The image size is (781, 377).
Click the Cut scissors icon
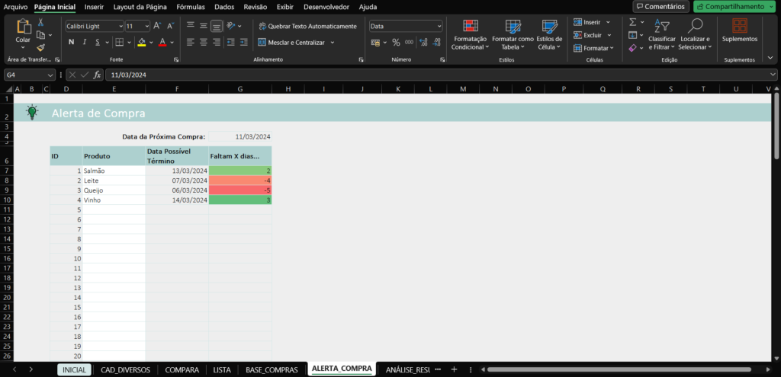40,23
